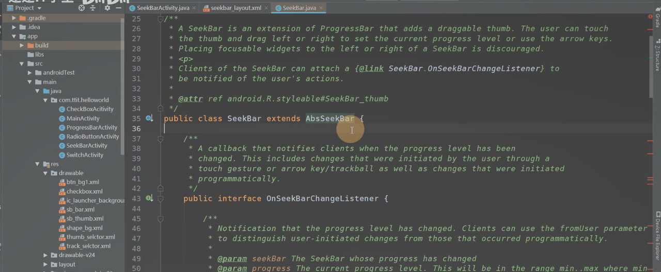Switch to seekbar_layout.xml tab

pyautogui.click(x=236, y=8)
